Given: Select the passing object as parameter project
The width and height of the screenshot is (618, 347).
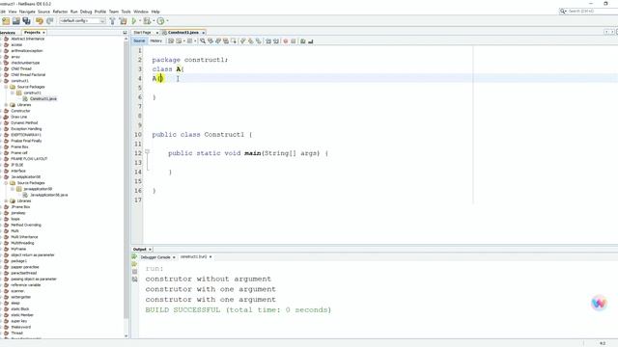Looking at the screenshot, I should (x=34, y=279).
